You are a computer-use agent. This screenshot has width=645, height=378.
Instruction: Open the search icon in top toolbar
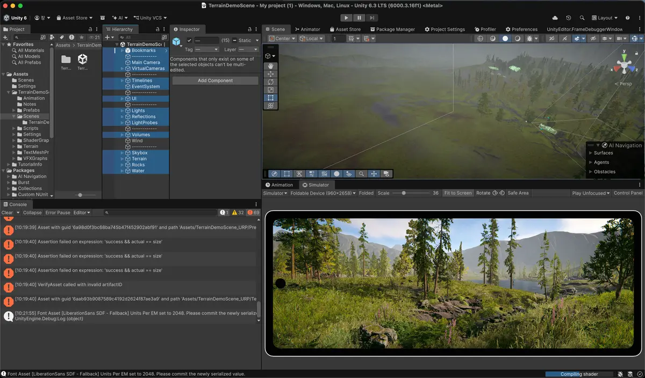click(583, 18)
